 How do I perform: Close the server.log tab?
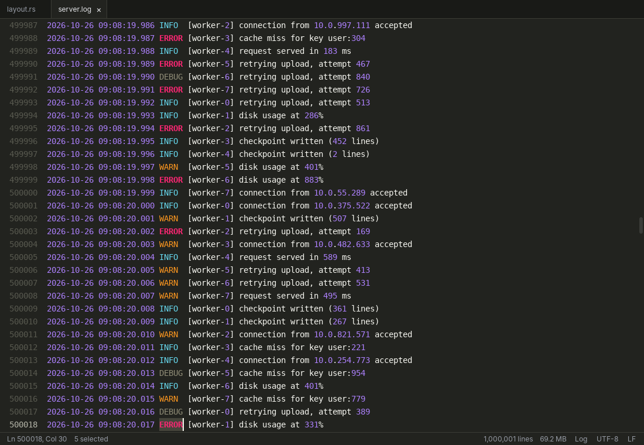[x=98, y=10]
